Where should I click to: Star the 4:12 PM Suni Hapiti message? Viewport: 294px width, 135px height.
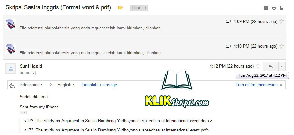(x=258, y=66)
